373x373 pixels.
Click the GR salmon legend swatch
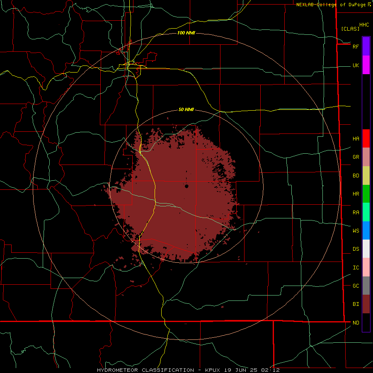point(366,157)
